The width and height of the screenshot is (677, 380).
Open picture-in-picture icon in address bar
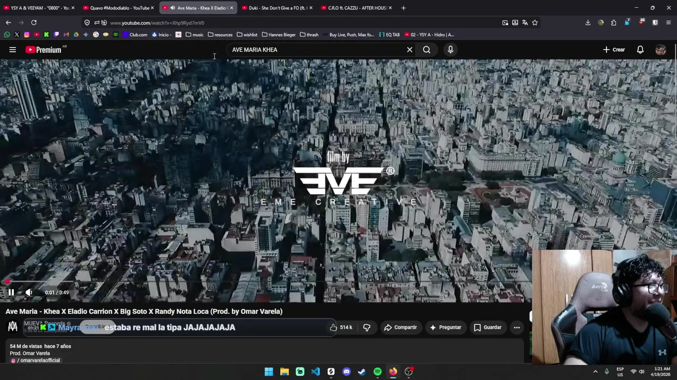[505, 23]
